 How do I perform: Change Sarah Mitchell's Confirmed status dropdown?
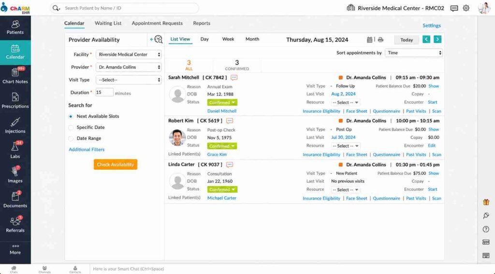[222, 102]
